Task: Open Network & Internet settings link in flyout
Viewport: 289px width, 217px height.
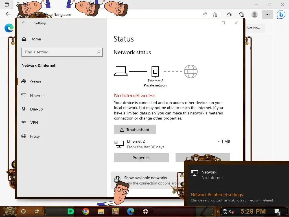Action: [x=217, y=195]
